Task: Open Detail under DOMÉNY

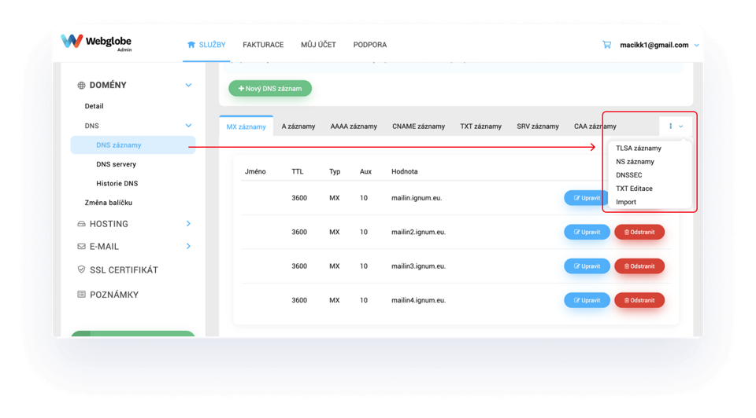Action: pos(94,106)
